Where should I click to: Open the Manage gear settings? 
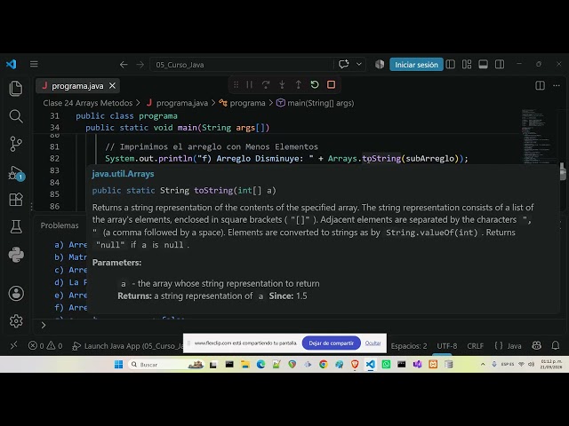(16, 321)
